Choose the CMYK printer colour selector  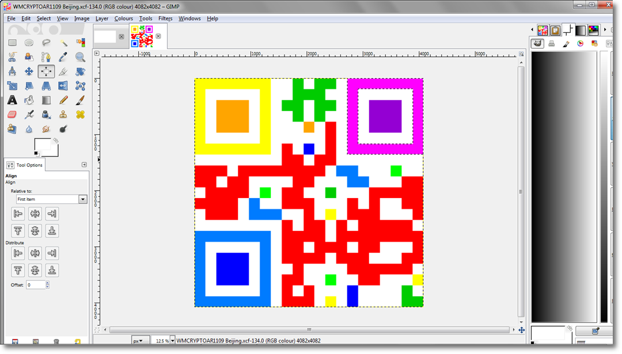551,44
